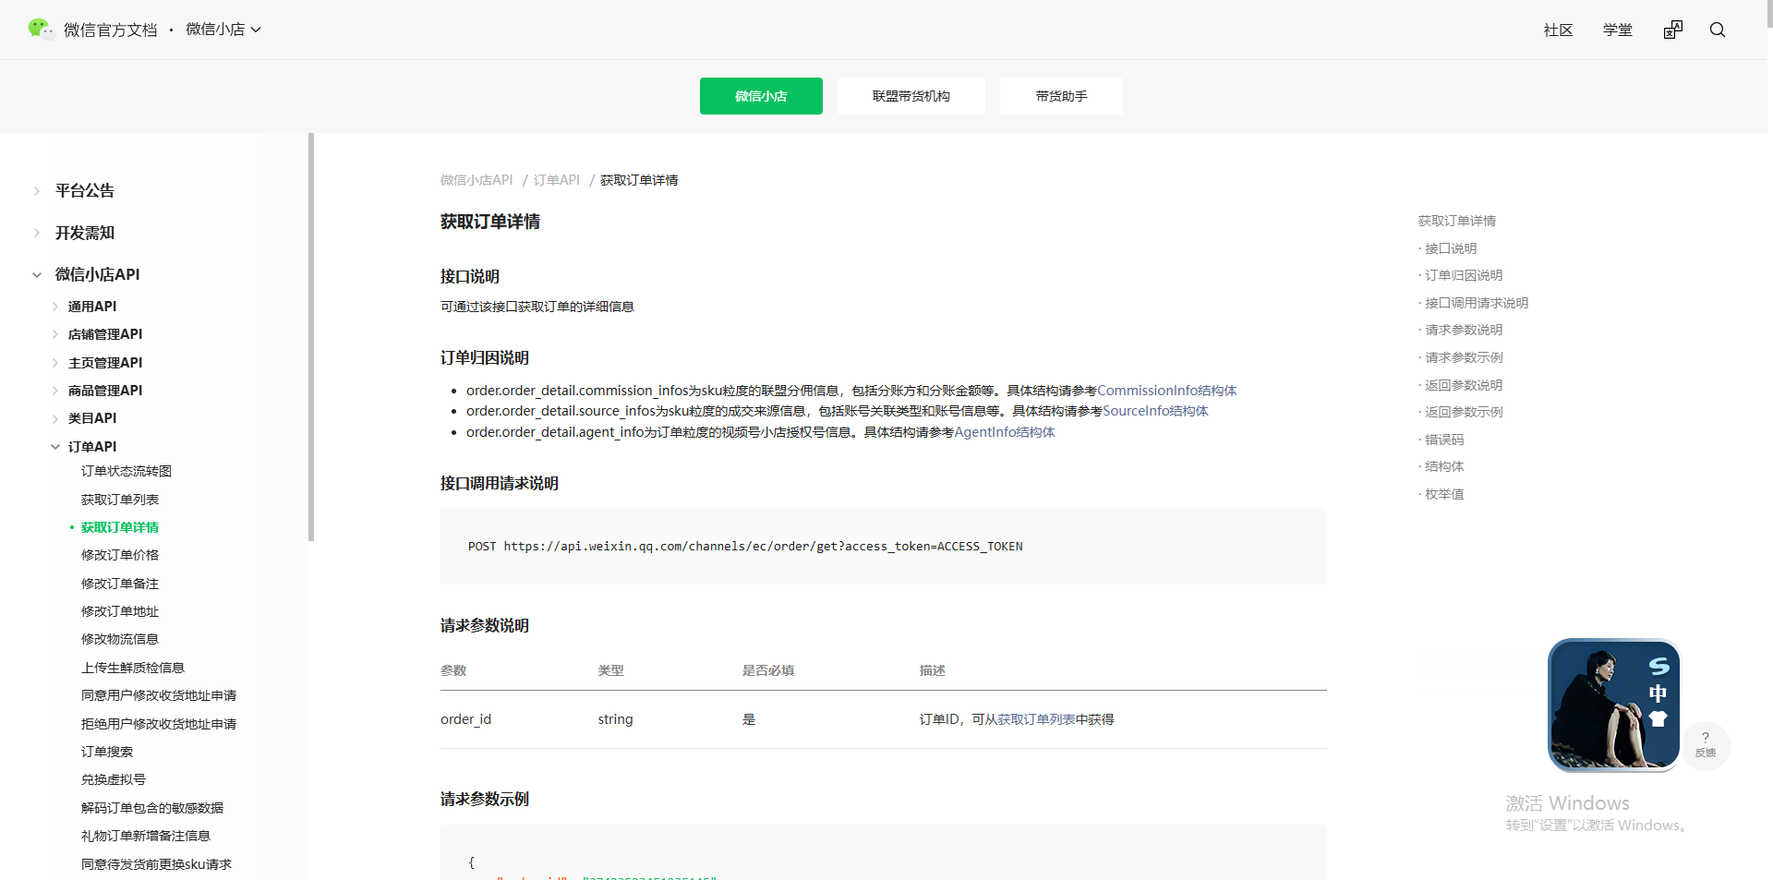Click the 反馈 feedback button
This screenshot has height=880, width=1773.
click(1706, 744)
